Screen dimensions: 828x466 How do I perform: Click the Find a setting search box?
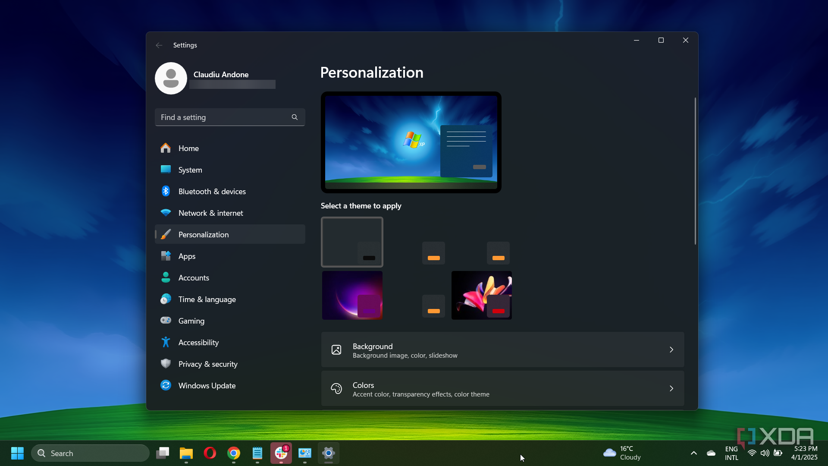click(230, 117)
